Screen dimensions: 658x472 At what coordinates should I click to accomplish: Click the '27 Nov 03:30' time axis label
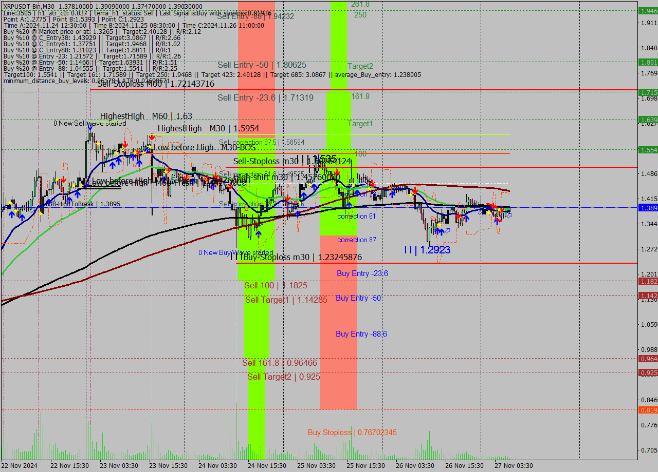[x=514, y=466]
